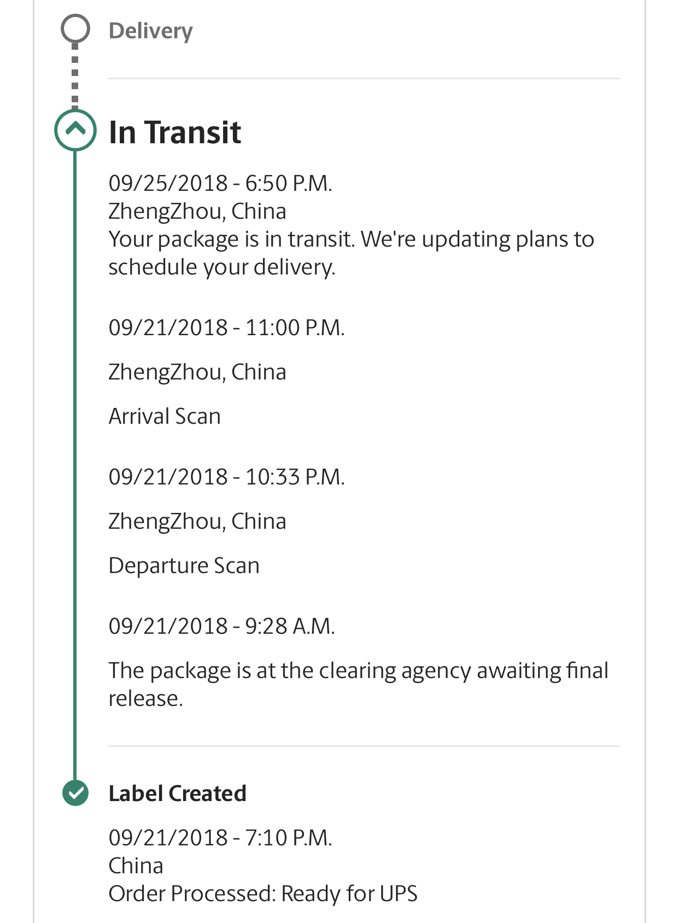Click the 09/21/2018 - 9:28 A.M. timestamp

(221, 626)
